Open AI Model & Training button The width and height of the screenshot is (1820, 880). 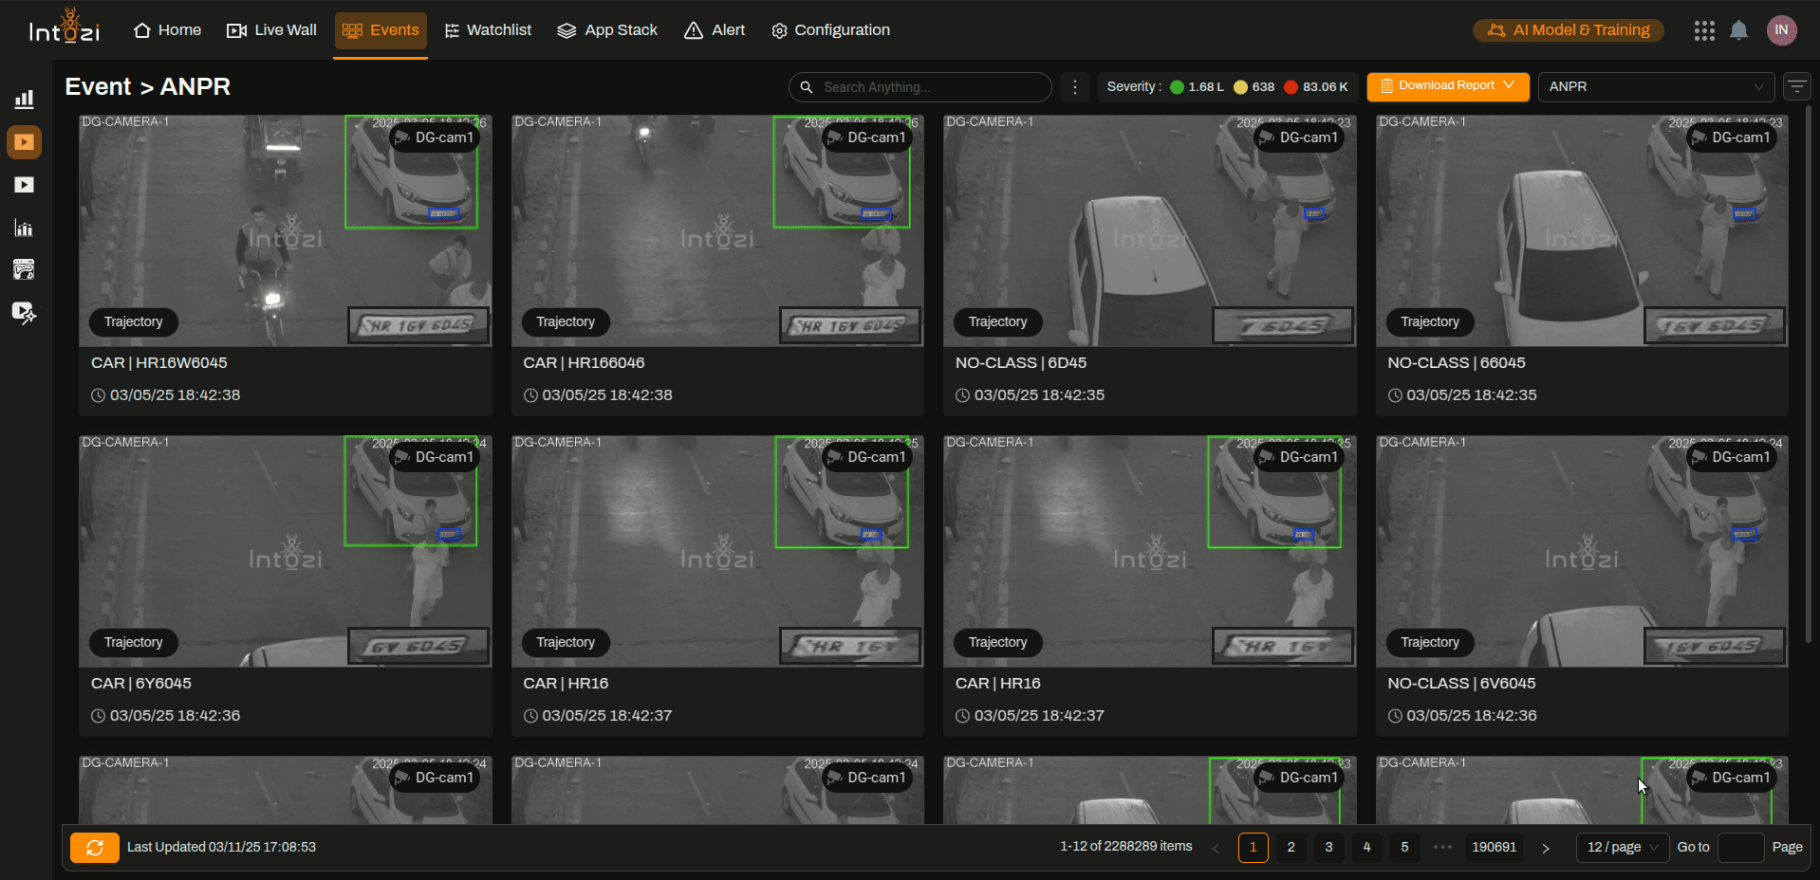[x=1568, y=30]
